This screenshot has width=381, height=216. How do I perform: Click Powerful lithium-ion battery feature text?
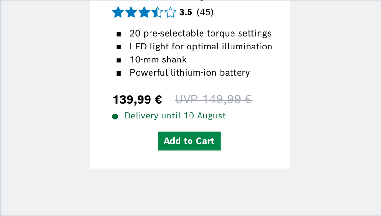pyautogui.click(x=190, y=73)
